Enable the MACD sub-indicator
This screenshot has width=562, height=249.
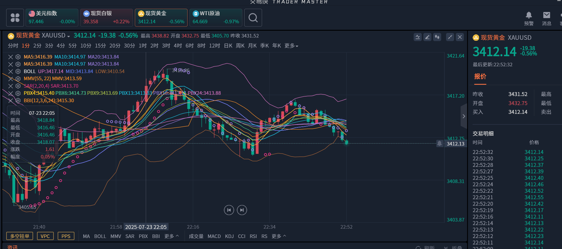click(x=214, y=236)
